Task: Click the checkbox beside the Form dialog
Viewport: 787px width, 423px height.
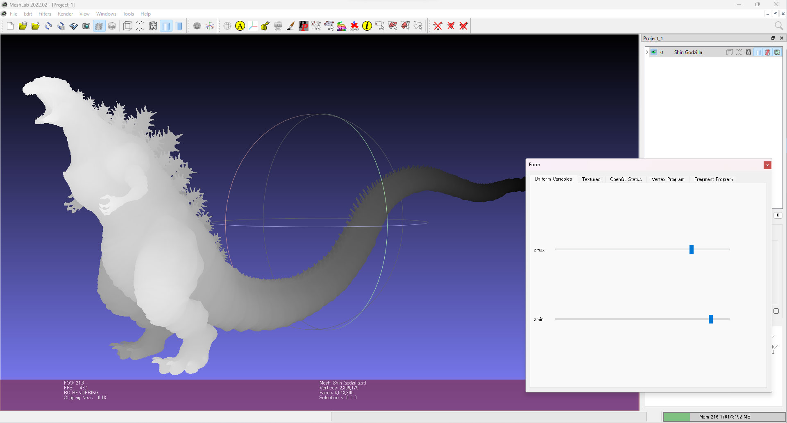Action: coord(776,311)
